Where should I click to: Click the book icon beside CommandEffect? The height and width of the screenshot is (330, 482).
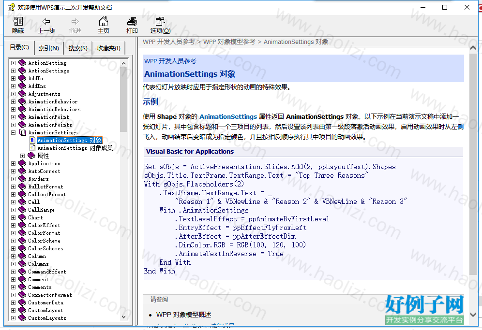click(x=22, y=272)
